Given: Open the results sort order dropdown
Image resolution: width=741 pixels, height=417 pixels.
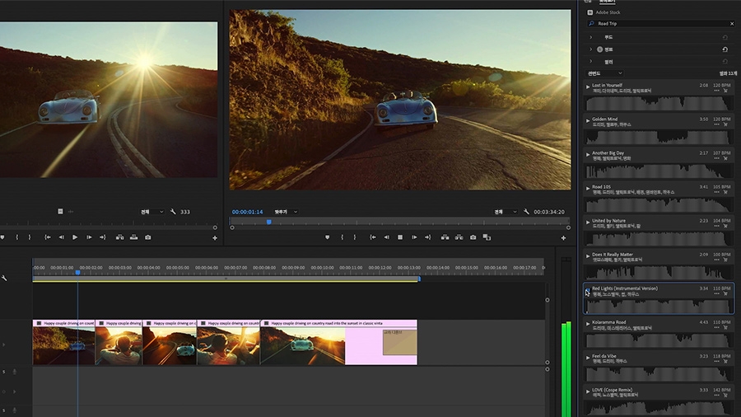Looking at the screenshot, I should coord(605,73).
